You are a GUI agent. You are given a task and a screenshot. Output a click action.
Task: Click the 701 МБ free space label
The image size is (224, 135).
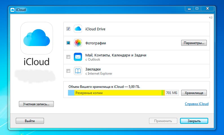point(172,93)
